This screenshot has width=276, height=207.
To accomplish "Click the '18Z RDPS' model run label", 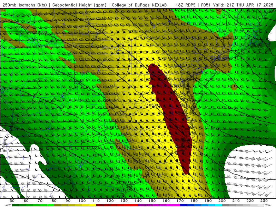I will pyautogui.click(x=186, y=5).
